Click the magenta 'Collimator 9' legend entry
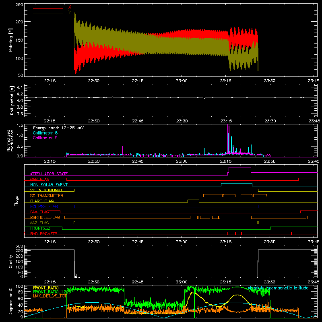The image size is (322, 322). point(45,138)
